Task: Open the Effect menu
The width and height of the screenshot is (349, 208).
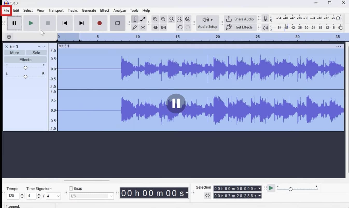Action: tap(104, 10)
